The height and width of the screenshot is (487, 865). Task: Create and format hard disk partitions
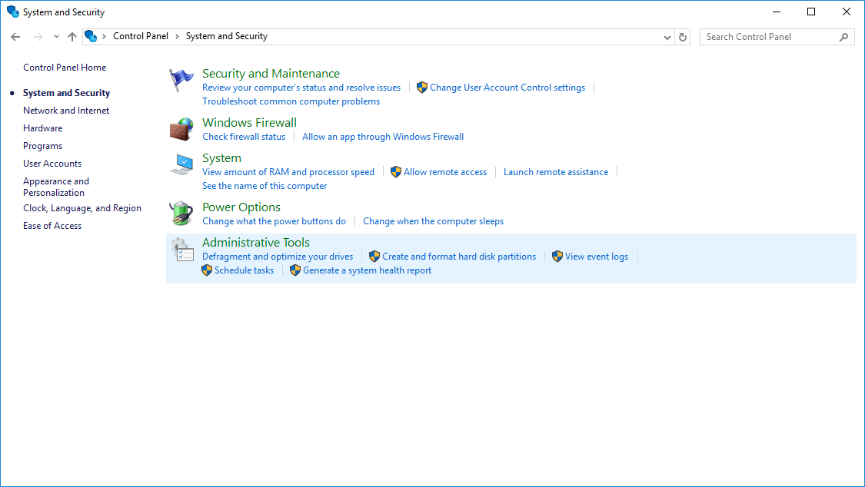[x=459, y=256]
